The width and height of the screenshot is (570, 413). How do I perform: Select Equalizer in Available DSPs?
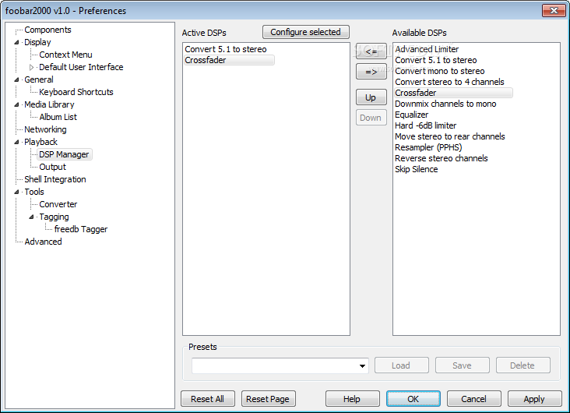click(411, 115)
